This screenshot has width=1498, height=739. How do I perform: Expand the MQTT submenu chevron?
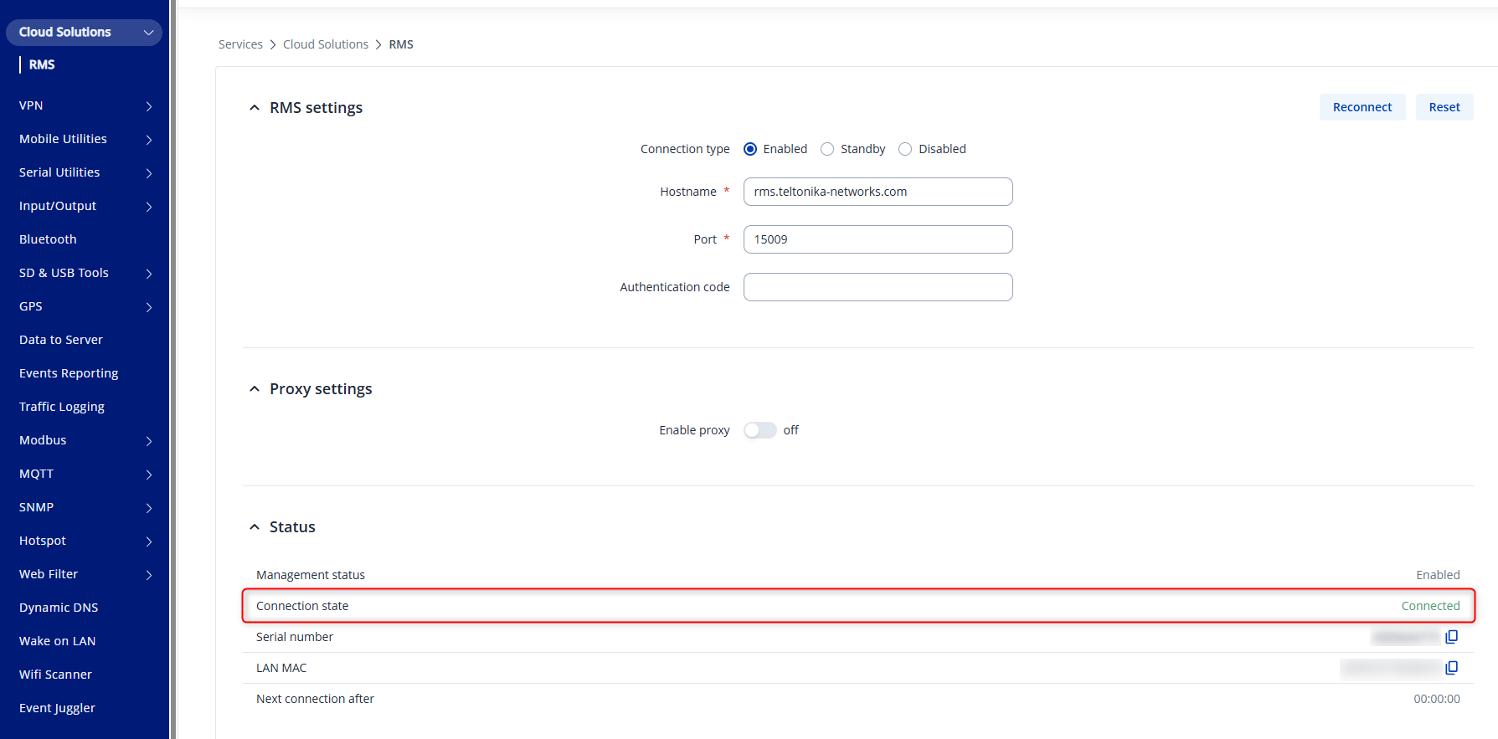pos(149,475)
